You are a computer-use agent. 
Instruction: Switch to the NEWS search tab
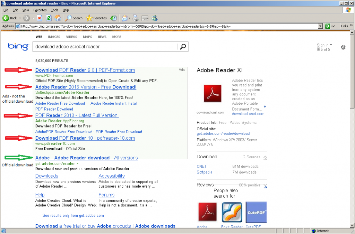click(102, 37)
